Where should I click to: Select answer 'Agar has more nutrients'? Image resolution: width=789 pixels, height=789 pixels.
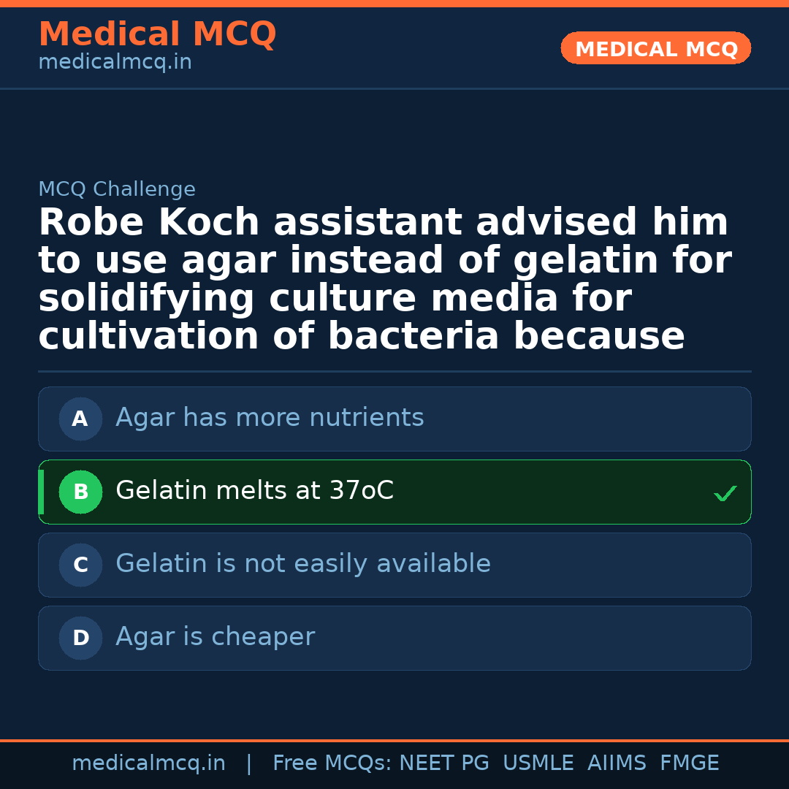(x=270, y=418)
